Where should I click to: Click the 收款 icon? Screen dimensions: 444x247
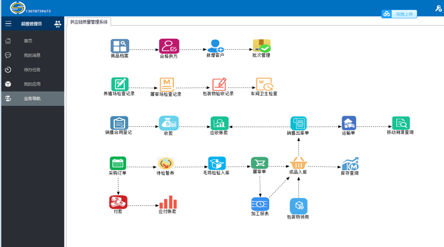pyautogui.click(x=169, y=123)
